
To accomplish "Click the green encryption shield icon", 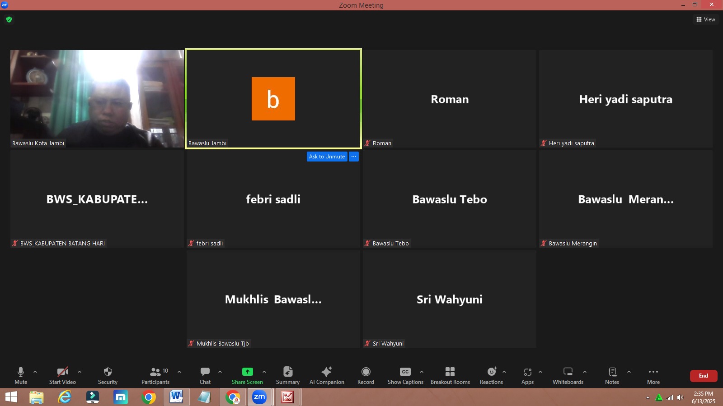I will (9, 19).
